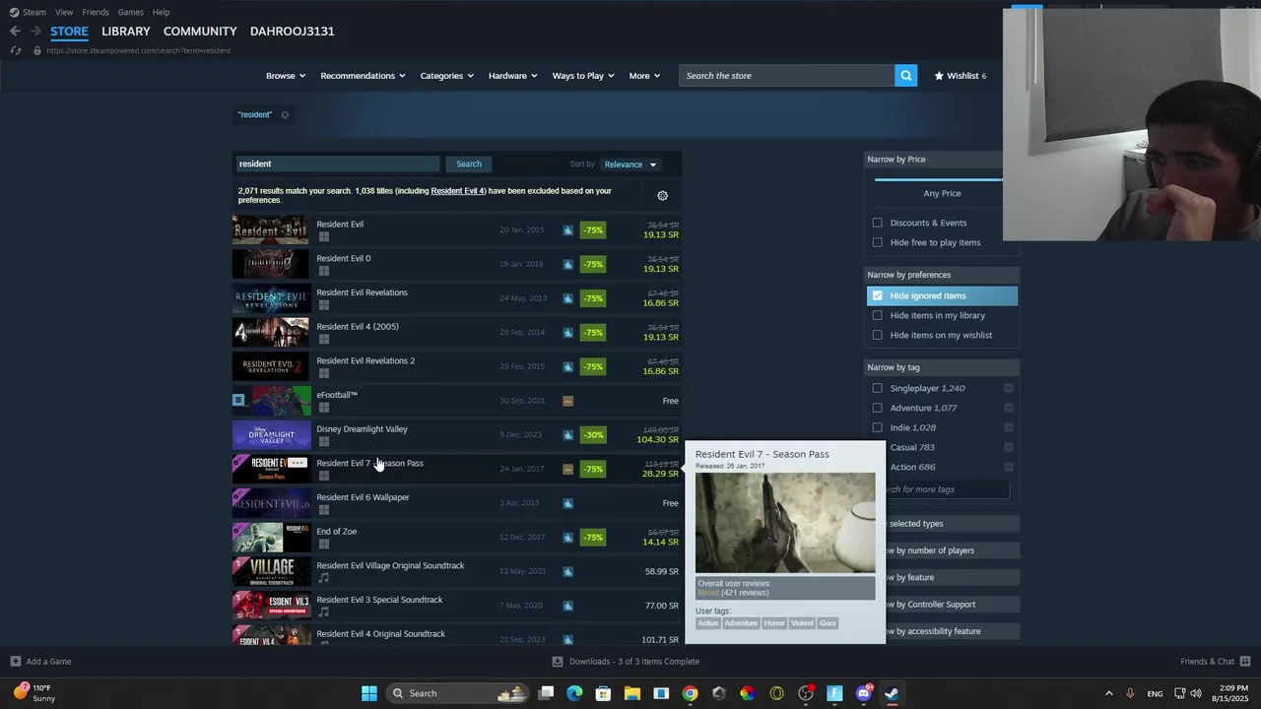The width and height of the screenshot is (1261, 709).
Task: Exclude the Singleplayer tag with minus icon
Action: pyautogui.click(x=1008, y=388)
